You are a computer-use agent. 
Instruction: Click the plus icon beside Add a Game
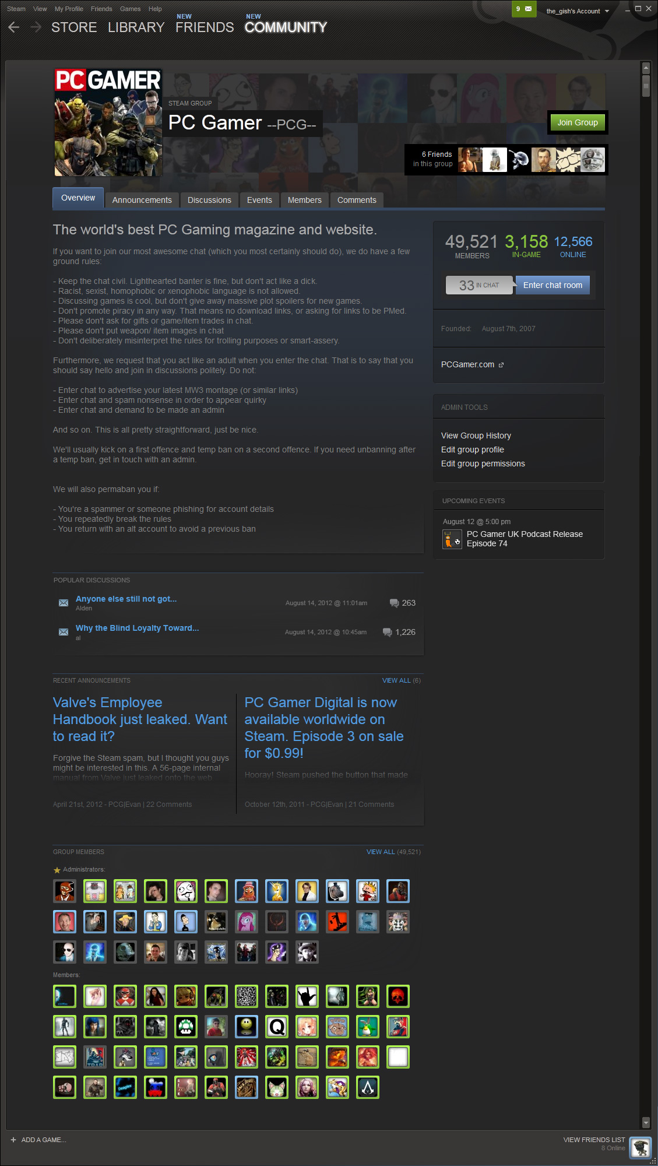pyautogui.click(x=13, y=1140)
